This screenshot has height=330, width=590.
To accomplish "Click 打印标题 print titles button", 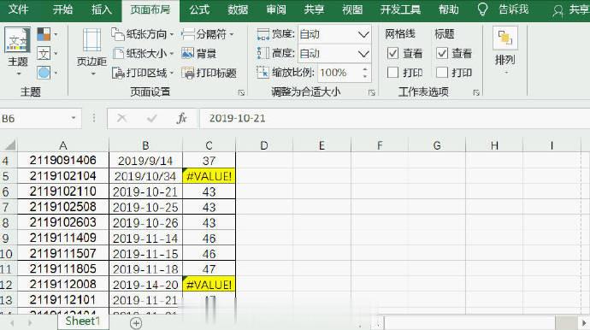I will (209, 73).
